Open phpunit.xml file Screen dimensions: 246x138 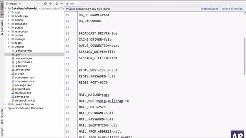[23, 89]
